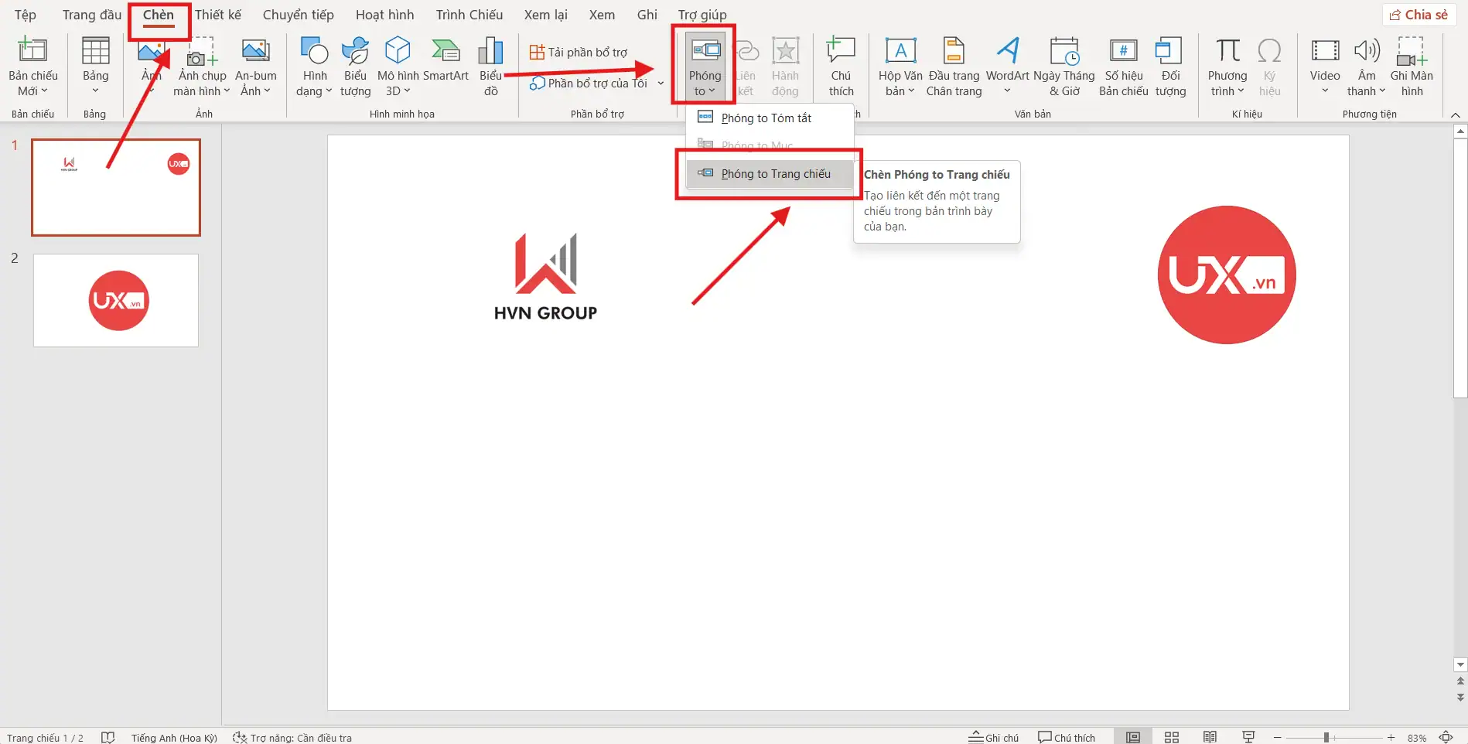Viewport: 1468px width, 744px height.
Task: Insert an Hộp Văn bản text box
Action: pos(900,66)
